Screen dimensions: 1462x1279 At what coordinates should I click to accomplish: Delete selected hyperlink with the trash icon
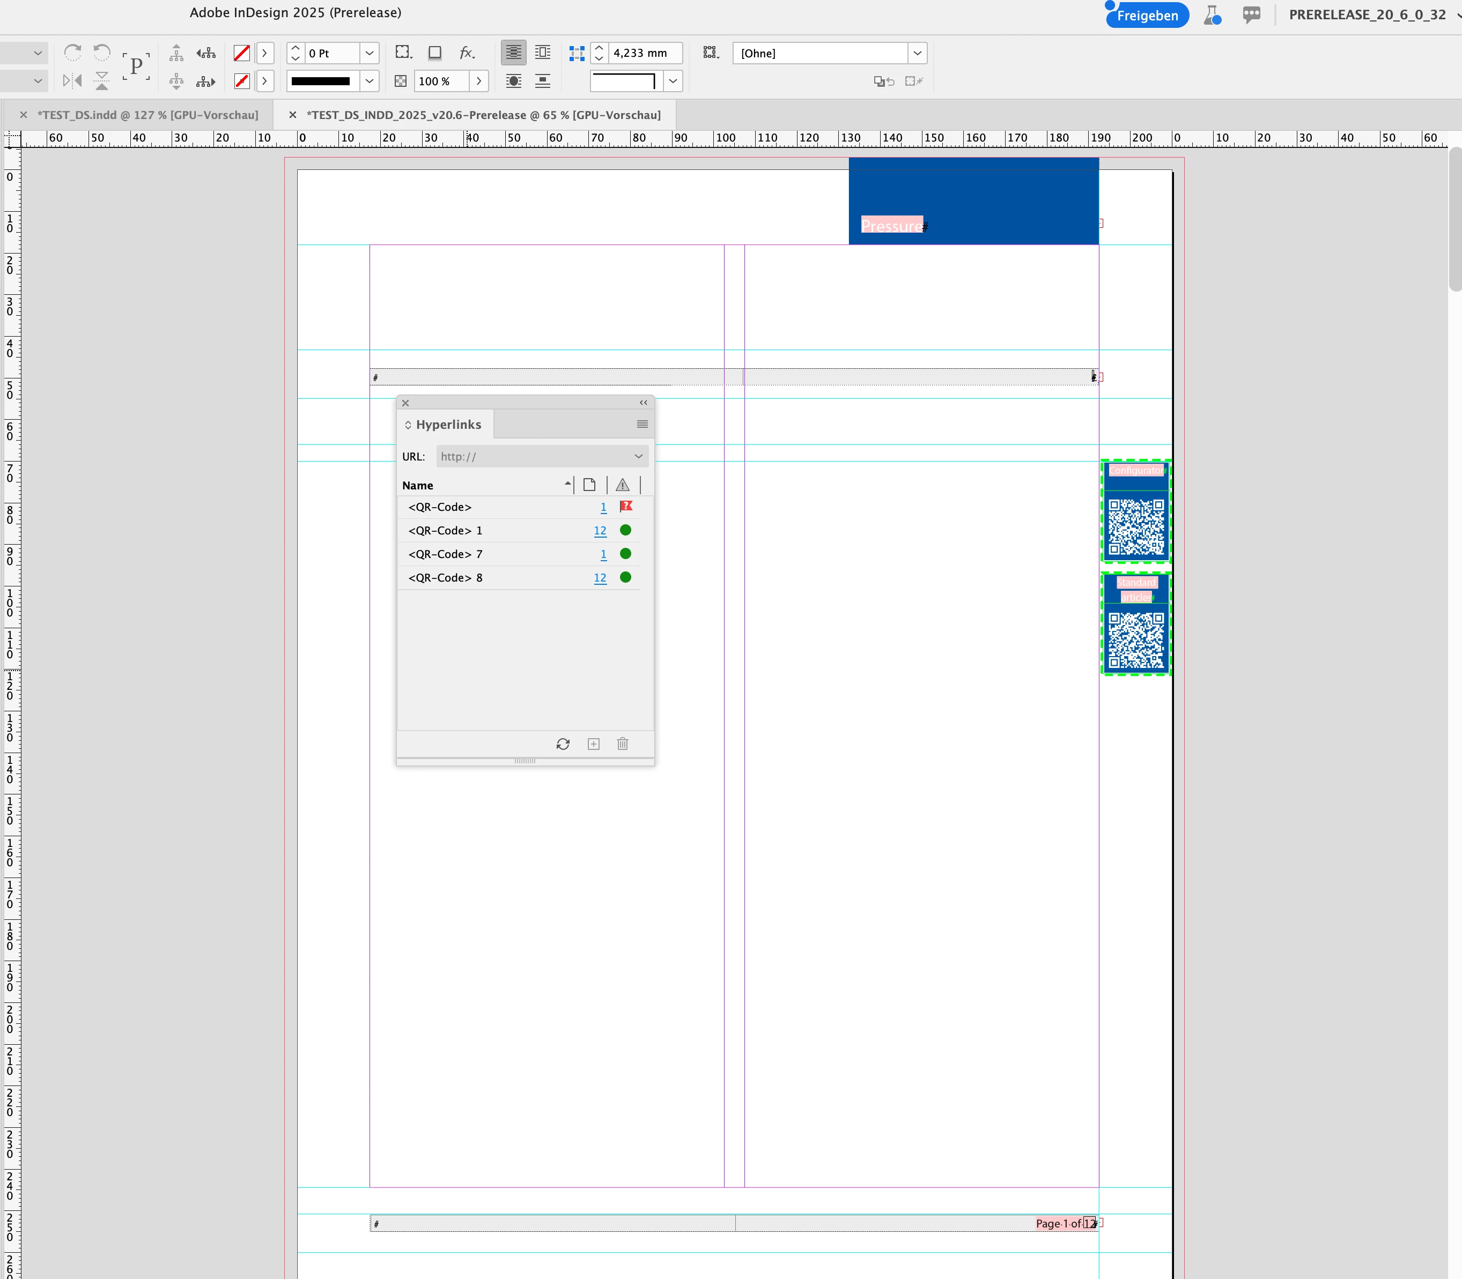tap(623, 743)
